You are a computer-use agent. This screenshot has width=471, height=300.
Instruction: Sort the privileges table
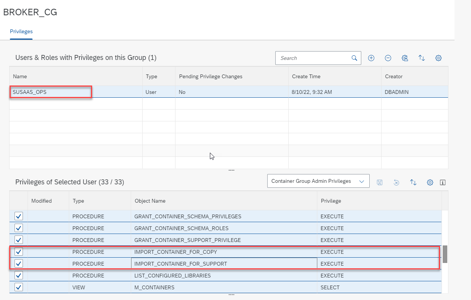(413, 182)
